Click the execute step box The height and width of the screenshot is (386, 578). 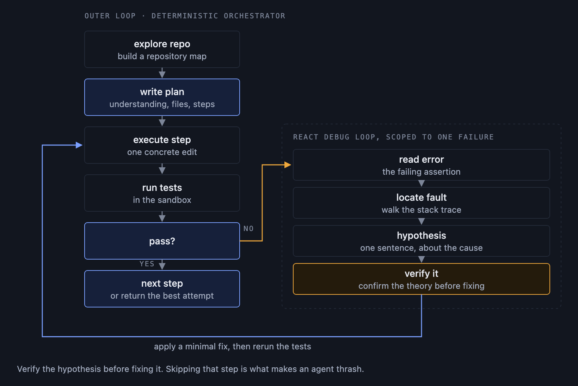[162, 145]
